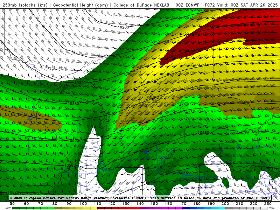Click the 170 value on the color scale

(x=183, y=204)
